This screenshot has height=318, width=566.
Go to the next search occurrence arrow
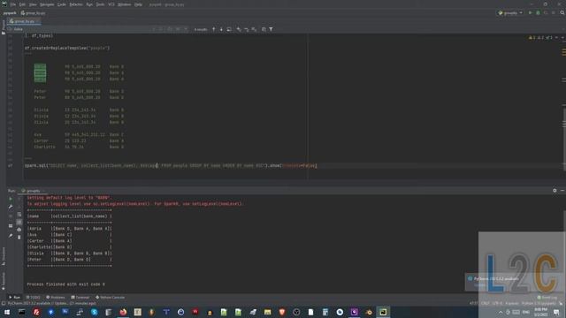(x=221, y=29)
